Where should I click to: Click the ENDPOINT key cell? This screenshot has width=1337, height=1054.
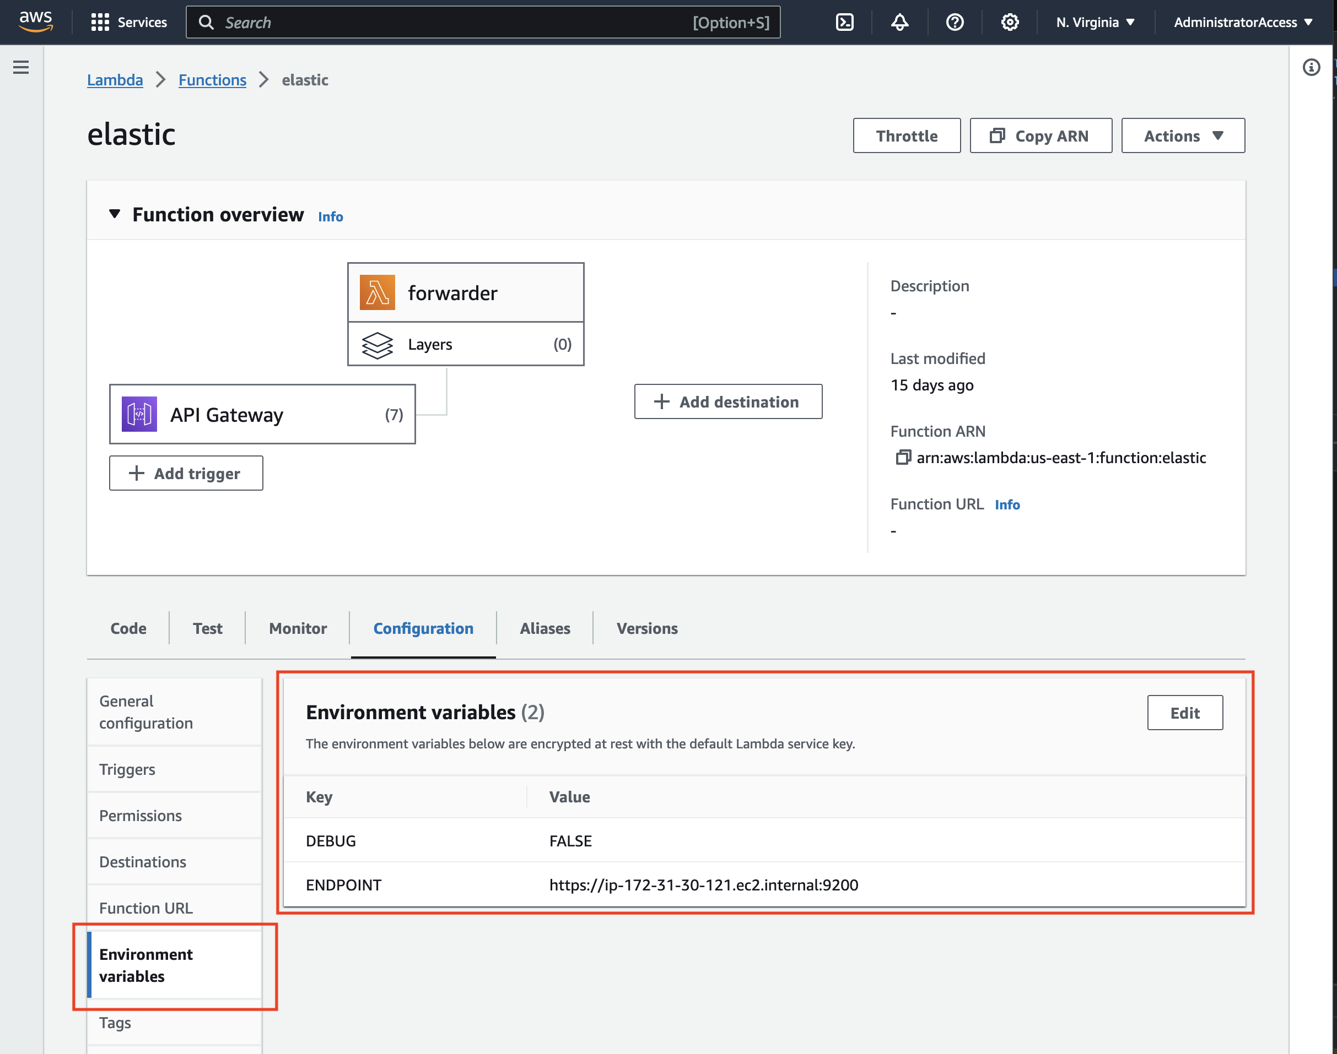[343, 885]
